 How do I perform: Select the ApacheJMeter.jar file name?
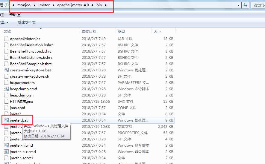coord(25,39)
